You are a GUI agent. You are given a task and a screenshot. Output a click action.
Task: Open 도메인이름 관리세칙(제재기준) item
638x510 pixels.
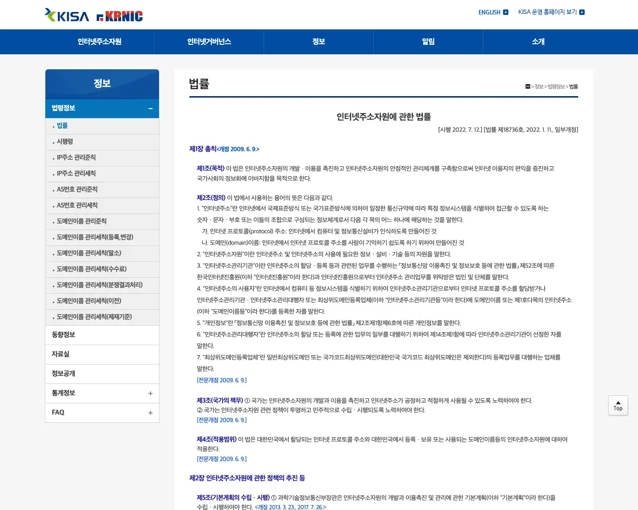coord(102,317)
